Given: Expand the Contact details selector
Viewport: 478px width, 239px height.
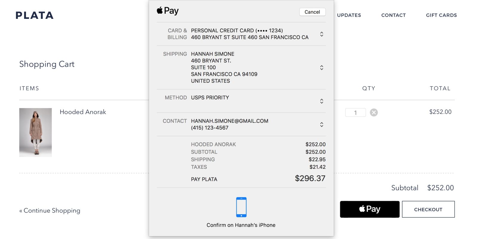Looking at the screenshot, I should [322, 124].
